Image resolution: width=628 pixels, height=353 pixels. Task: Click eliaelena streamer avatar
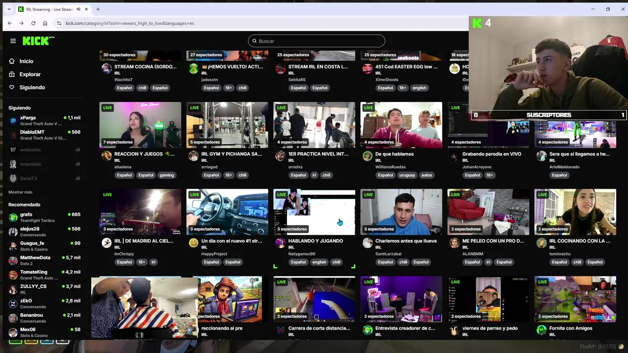(106, 156)
